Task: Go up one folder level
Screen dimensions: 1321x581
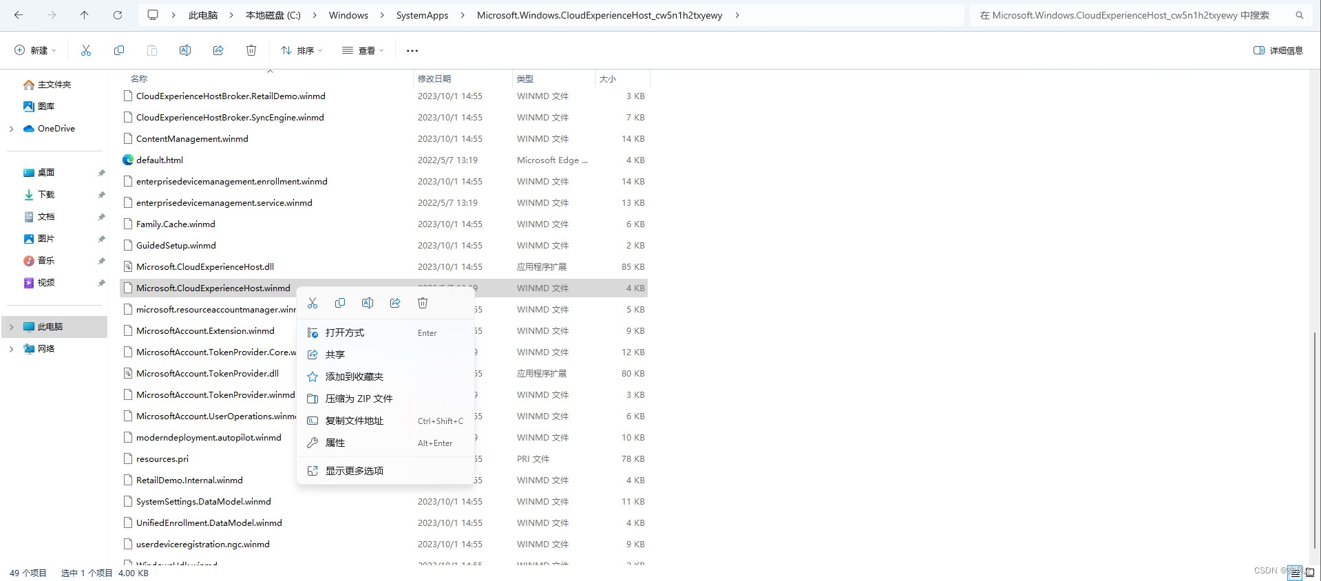Action: [84, 15]
